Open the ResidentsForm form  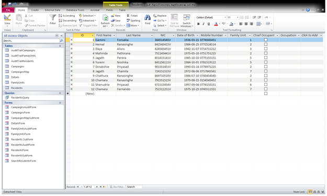click(19, 150)
